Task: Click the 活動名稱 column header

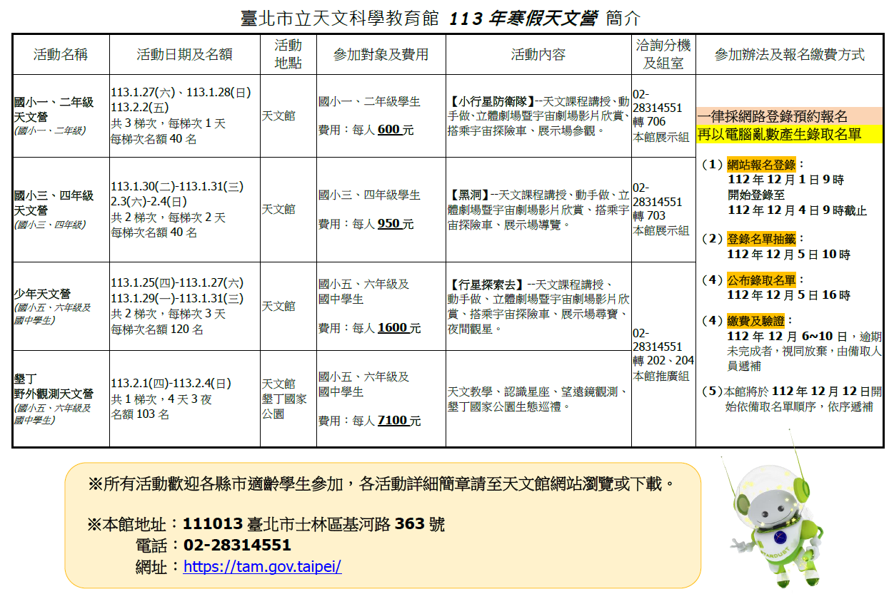Action: point(60,54)
